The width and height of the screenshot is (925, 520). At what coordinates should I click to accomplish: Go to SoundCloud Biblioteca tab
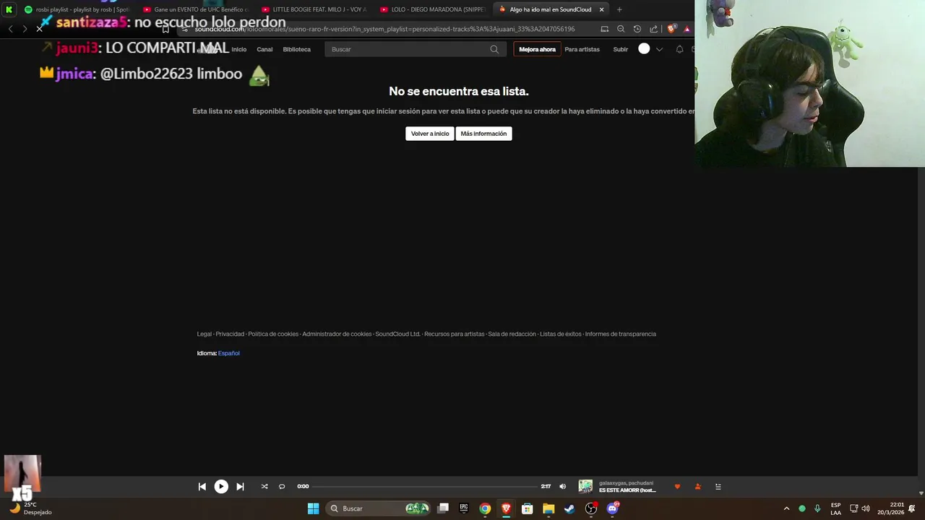click(296, 49)
